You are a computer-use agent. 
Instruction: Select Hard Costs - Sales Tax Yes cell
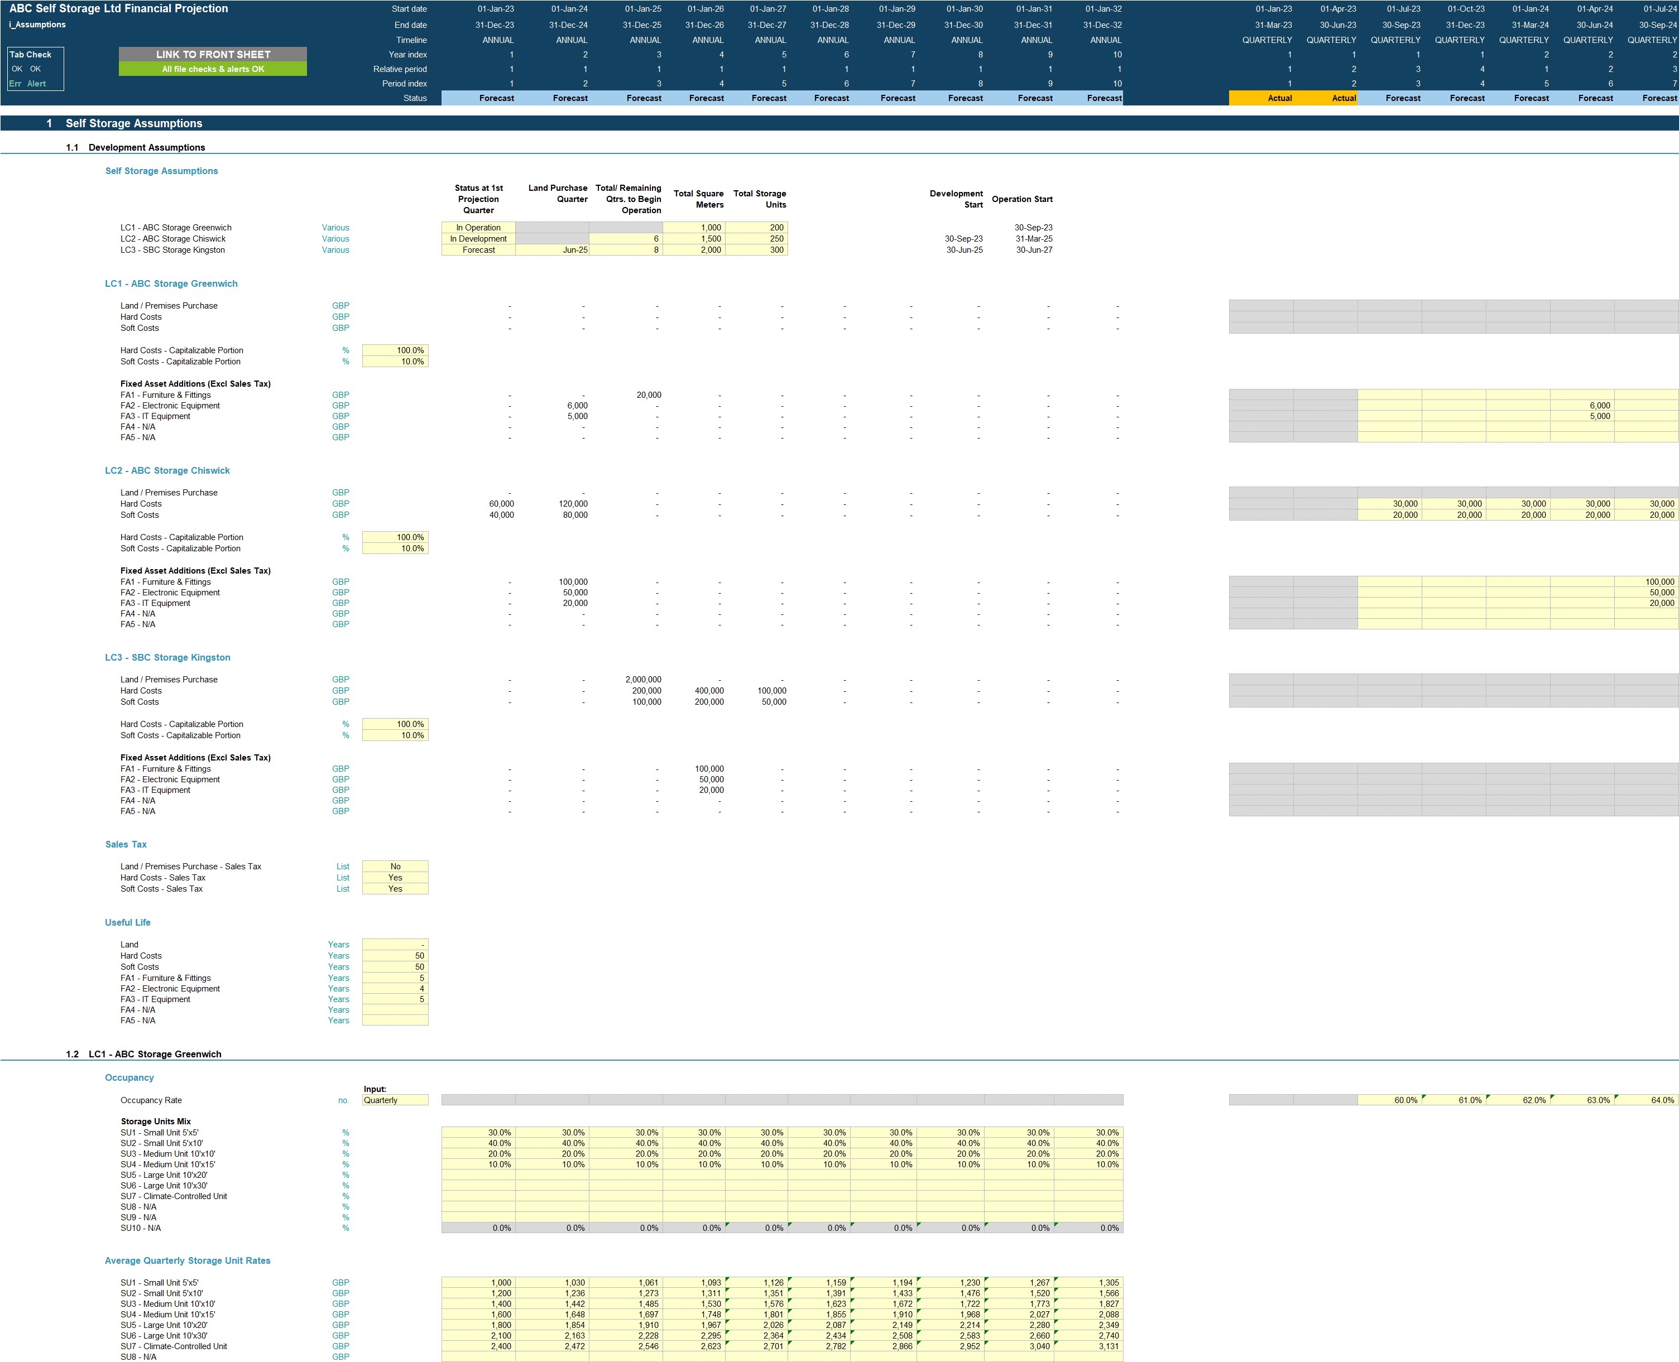click(x=395, y=877)
